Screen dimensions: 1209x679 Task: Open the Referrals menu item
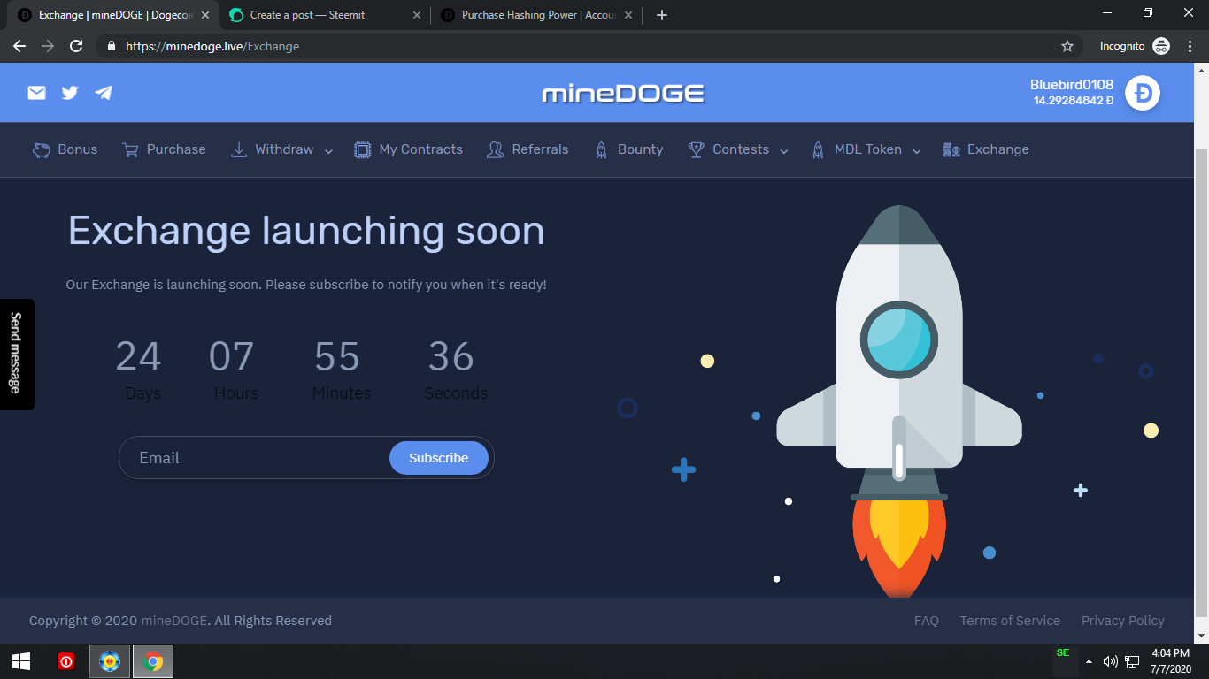click(x=527, y=149)
